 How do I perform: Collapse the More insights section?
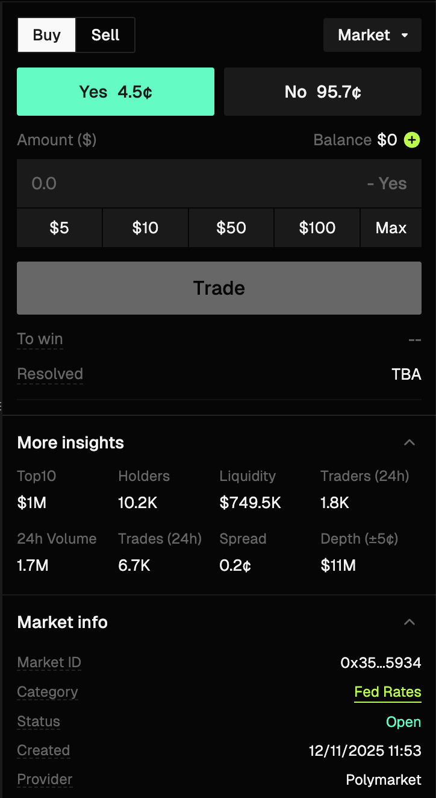410,442
